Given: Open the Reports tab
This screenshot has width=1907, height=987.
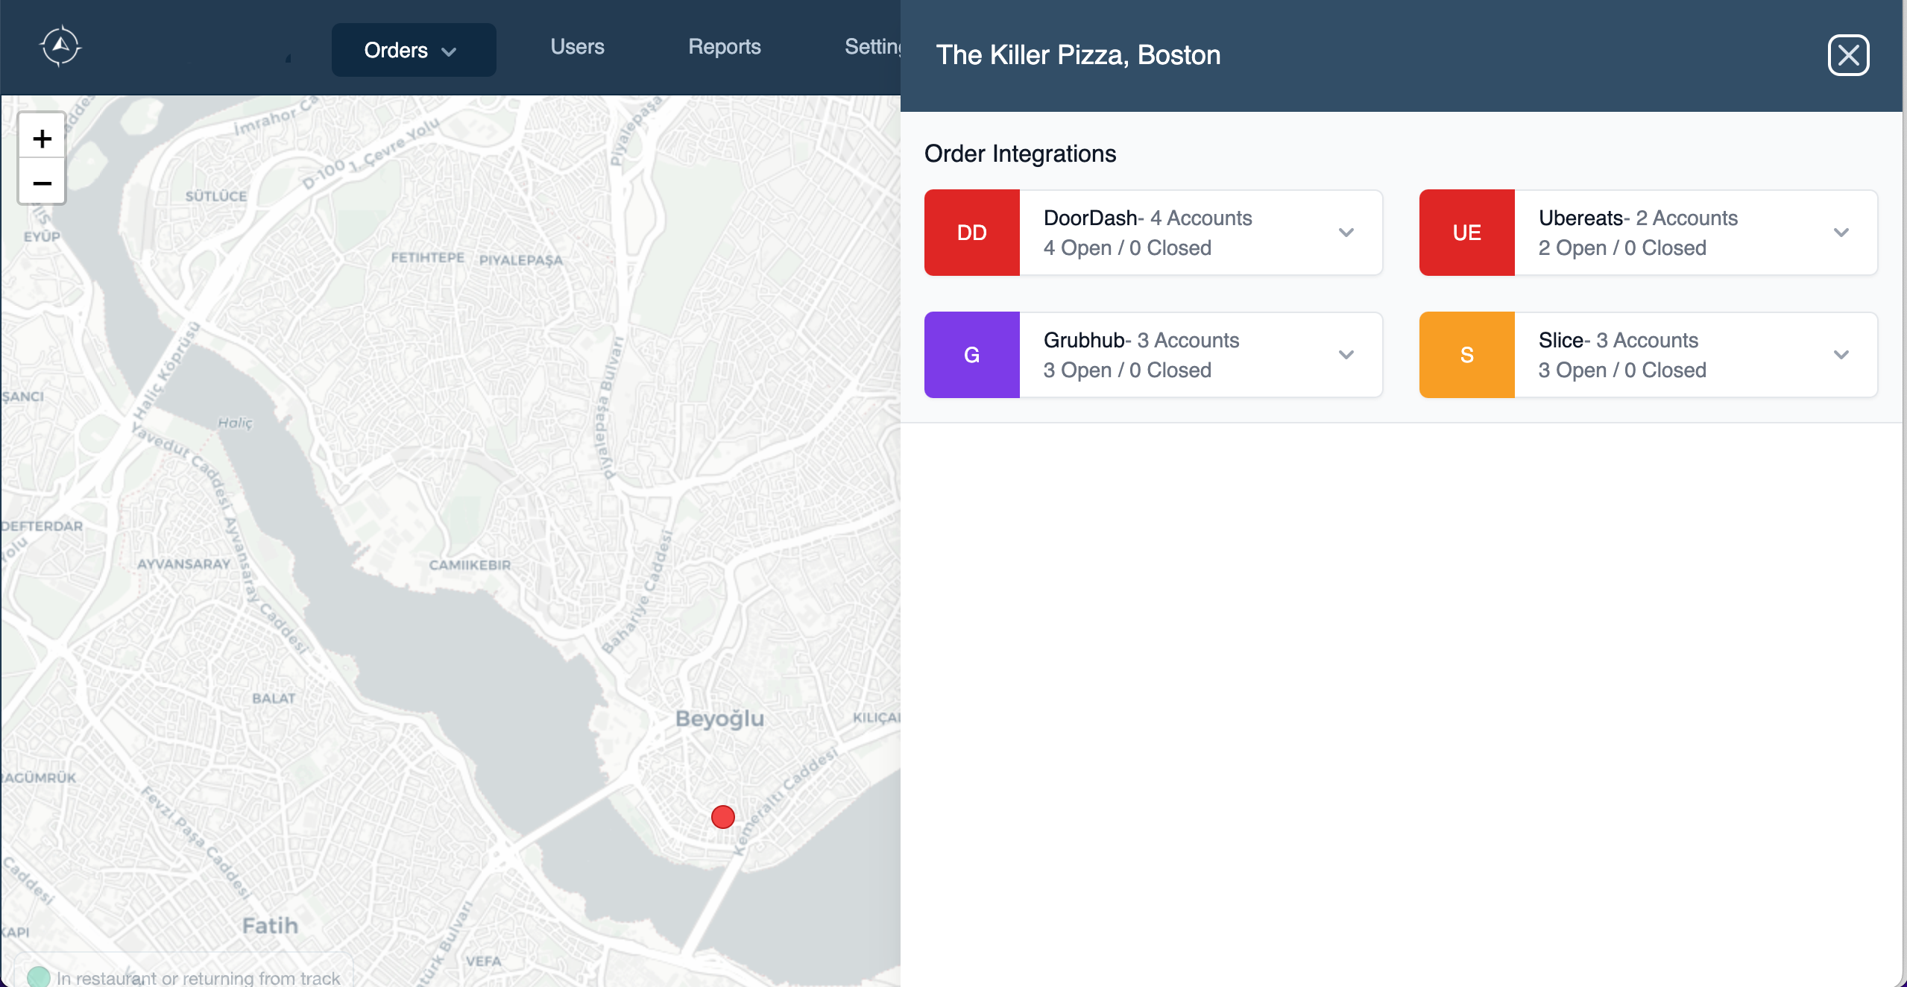Looking at the screenshot, I should 724,46.
